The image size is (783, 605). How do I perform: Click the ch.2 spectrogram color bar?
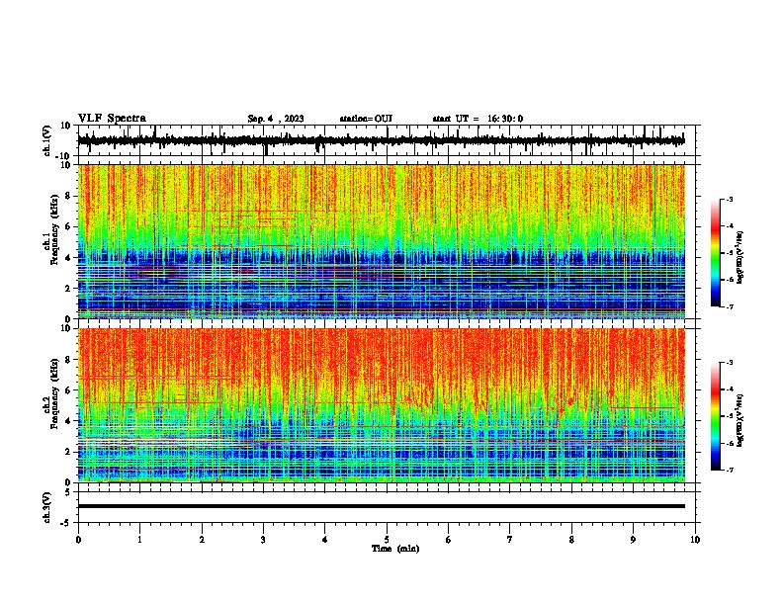pyautogui.click(x=715, y=416)
